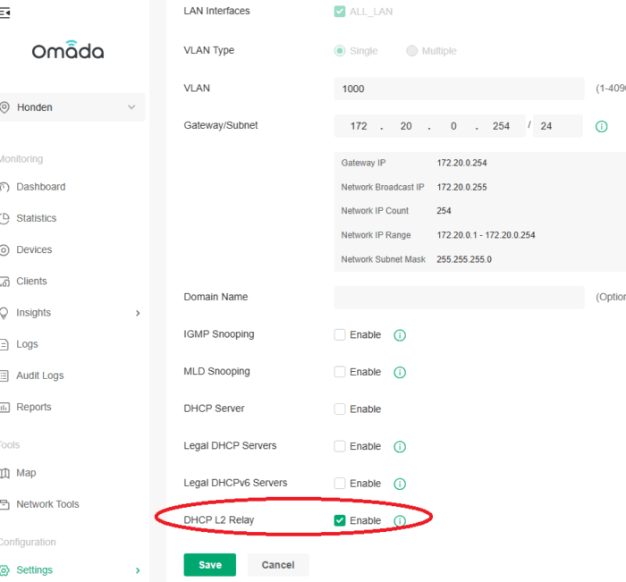Click the info icon beside DHCP L2 Relay
This screenshot has height=582, width=626.
(x=400, y=521)
